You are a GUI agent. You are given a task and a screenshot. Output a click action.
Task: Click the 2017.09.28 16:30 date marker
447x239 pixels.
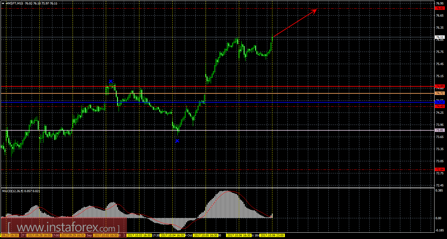39,235
